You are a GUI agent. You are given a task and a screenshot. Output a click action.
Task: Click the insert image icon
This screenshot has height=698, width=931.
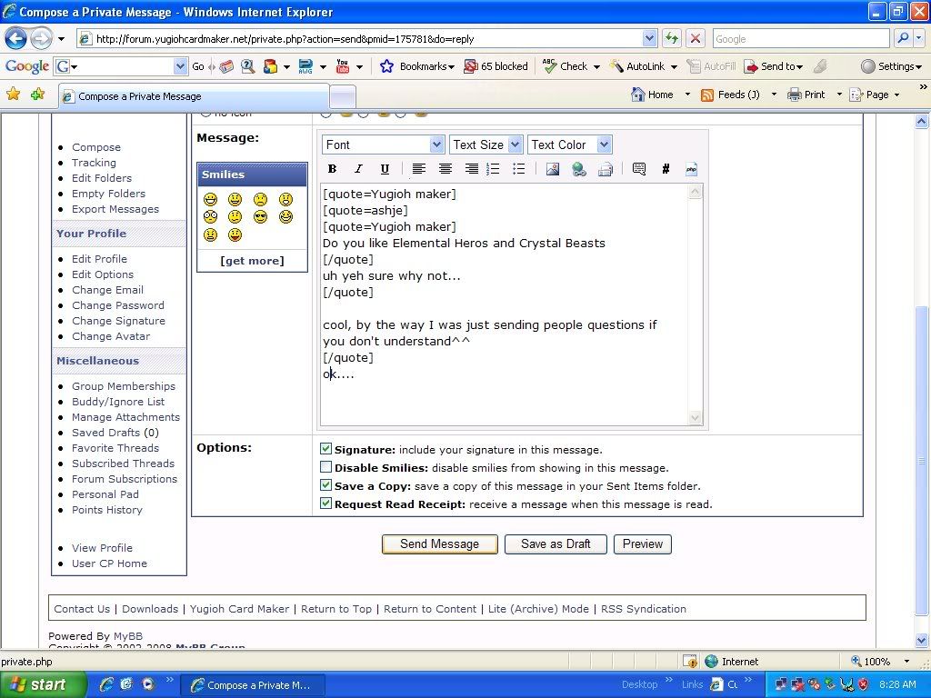pos(552,169)
